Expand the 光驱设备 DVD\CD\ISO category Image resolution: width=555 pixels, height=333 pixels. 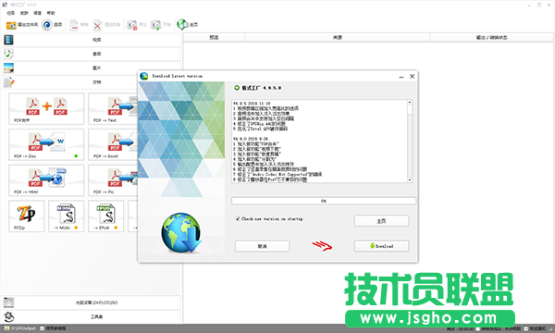click(x=92, y=302)
